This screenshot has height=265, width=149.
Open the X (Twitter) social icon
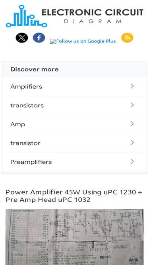pyautogui.click(x=22, y=38)
